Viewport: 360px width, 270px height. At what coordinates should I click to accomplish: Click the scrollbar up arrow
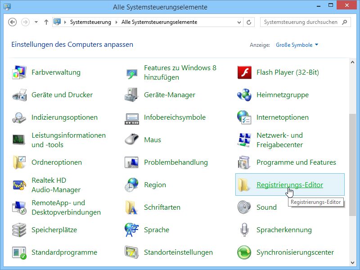click(352, 62)
